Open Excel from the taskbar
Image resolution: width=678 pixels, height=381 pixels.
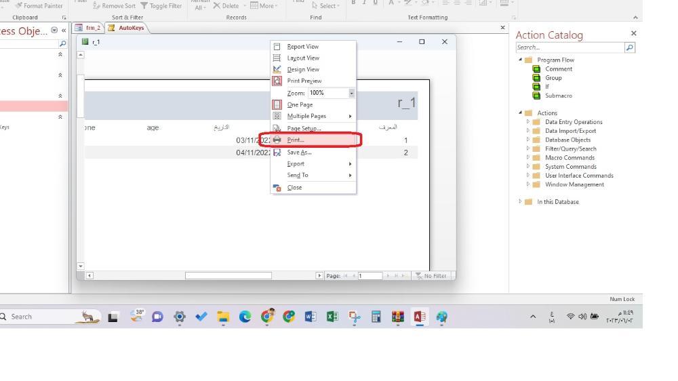click(x=332, y=317)
